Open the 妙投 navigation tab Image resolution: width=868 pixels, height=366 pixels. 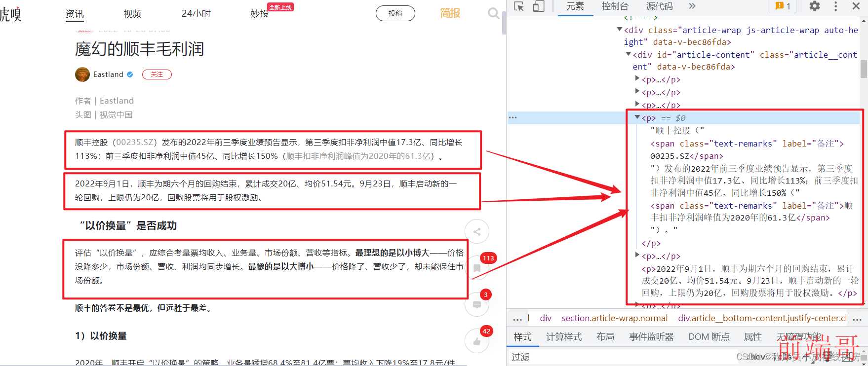(260, 14)
